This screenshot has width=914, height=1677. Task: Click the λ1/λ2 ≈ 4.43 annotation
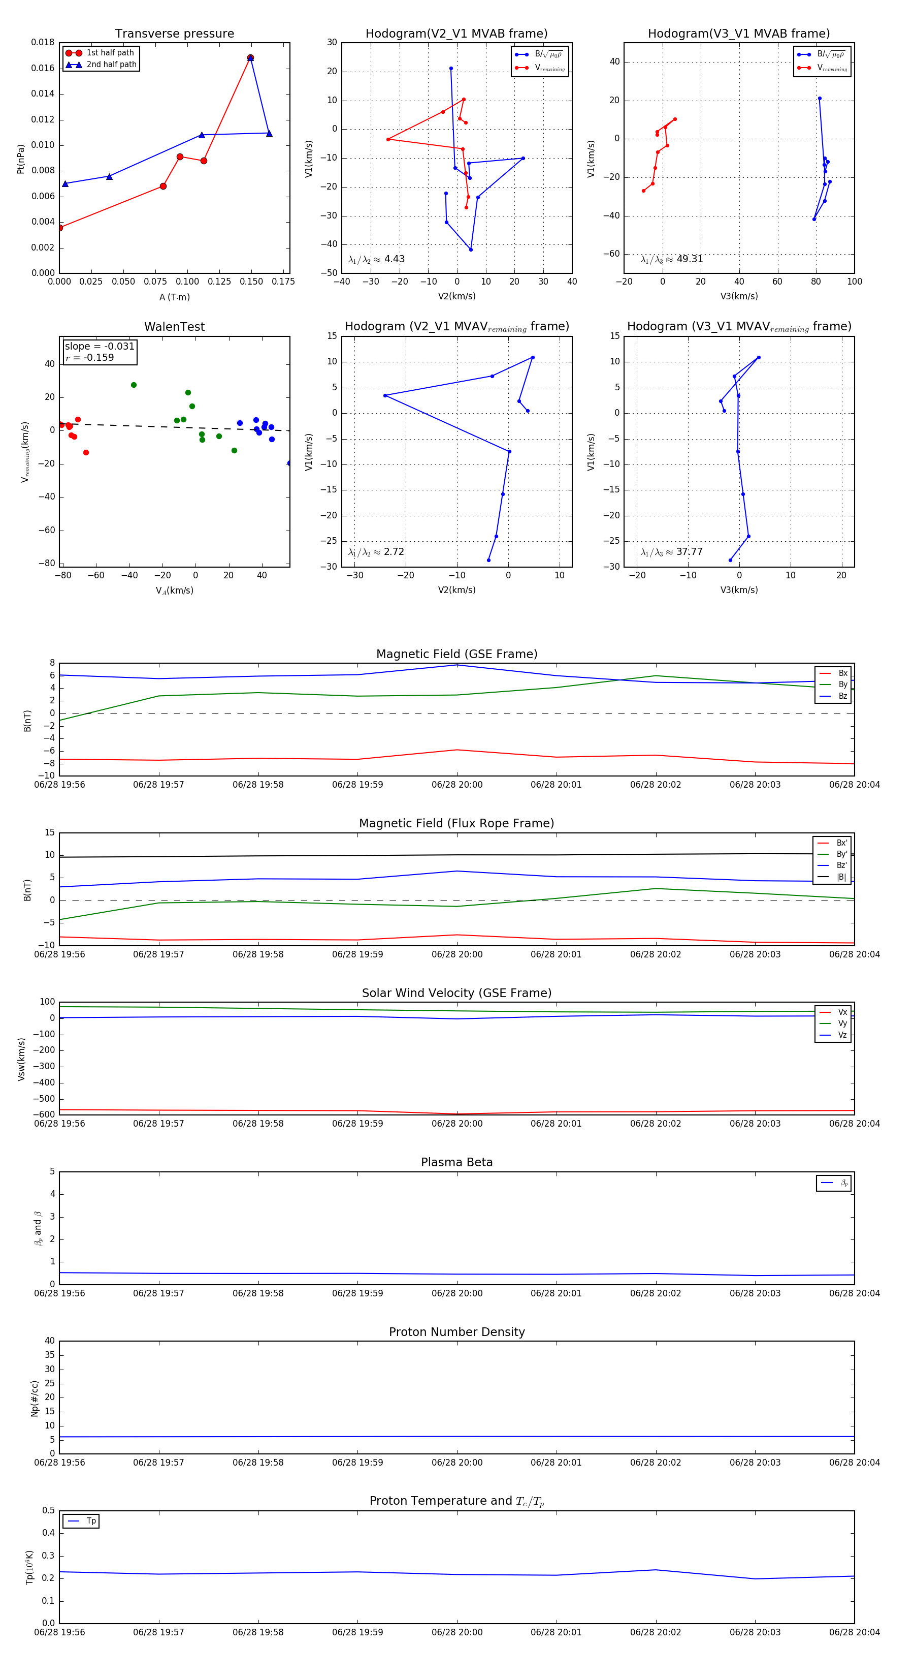pos(376,259)
